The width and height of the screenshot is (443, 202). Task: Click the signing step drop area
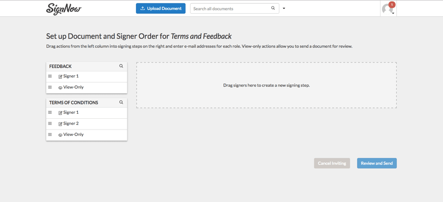pyautogui.click(x=266, y=85)
